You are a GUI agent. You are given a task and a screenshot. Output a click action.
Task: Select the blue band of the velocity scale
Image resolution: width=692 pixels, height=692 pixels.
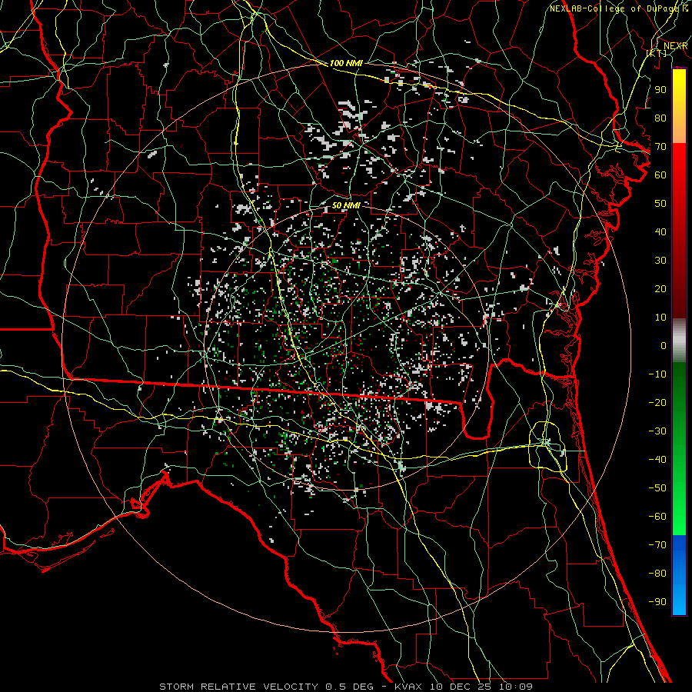679,574
